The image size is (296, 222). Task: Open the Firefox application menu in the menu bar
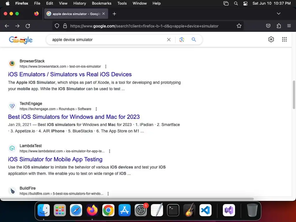pos(22,3)
